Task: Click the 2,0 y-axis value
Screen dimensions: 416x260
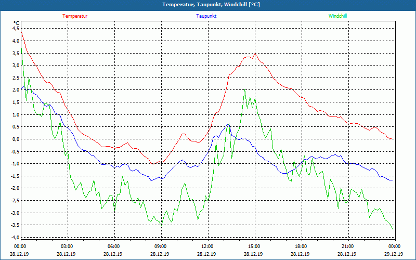Action: [16, 90]
